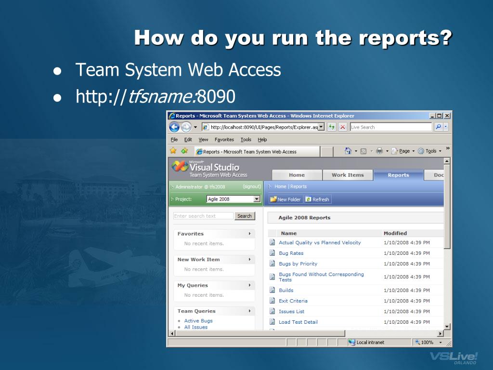This screenshot has height=370, width=493.
Task: Click the signout link
Action: click(252, 186)
